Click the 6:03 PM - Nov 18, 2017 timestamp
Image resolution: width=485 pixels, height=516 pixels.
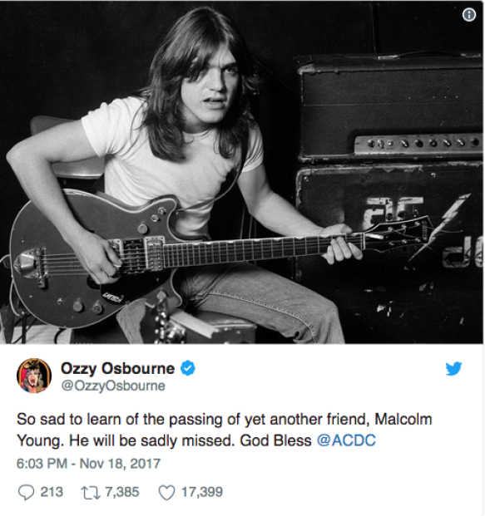[x=88, y=464]
